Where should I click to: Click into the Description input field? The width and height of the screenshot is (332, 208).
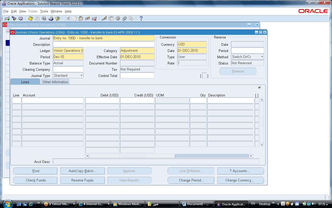point(103,44)
